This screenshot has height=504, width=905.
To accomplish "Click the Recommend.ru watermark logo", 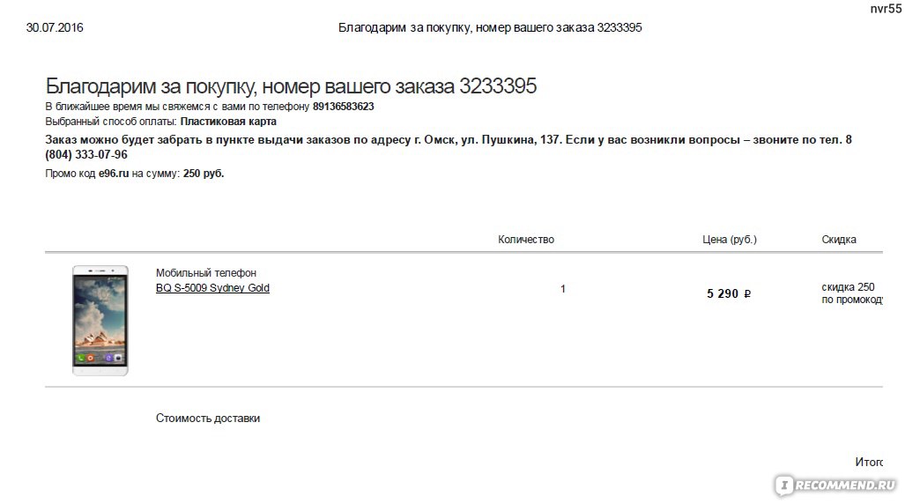I will pyautogui.click(x=837, y=485).
